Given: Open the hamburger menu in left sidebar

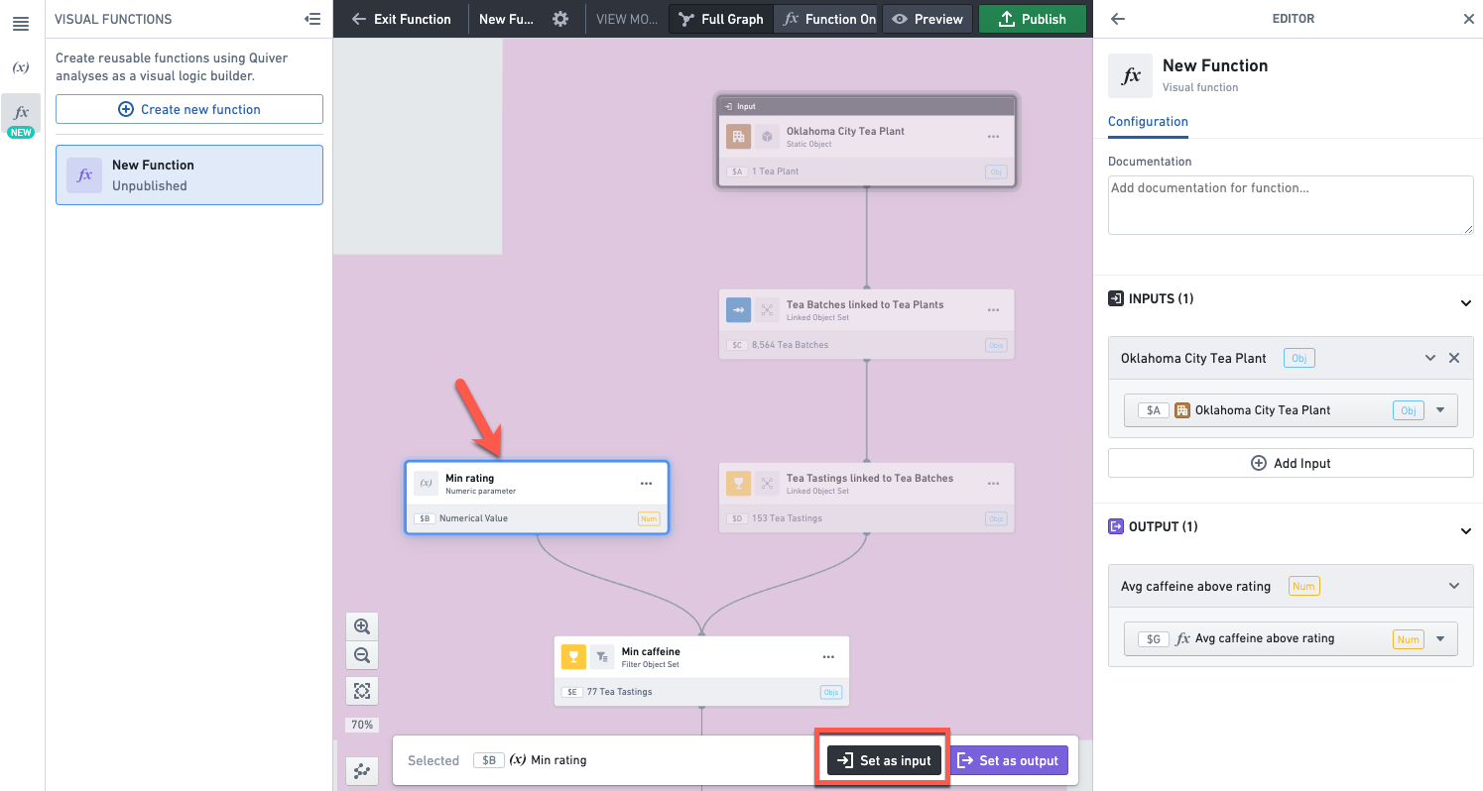Looking at the screenshot, I should point(21,24).
